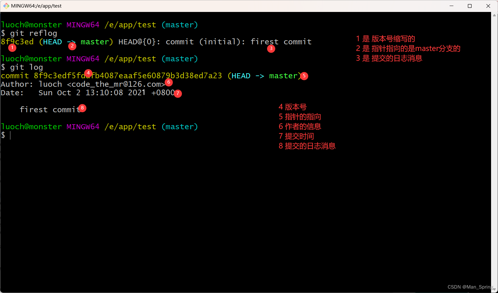Click the indented 'firest commit' message in git log
Viewport: 498px width, 293px height.
click(50, 109)
